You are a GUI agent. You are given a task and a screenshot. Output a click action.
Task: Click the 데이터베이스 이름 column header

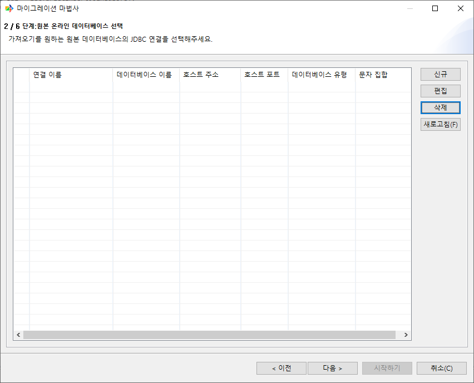tap(146, 75)
